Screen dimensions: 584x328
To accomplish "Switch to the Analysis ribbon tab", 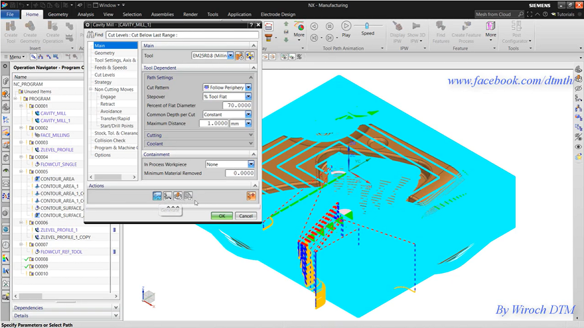I will tap(86, 14).
